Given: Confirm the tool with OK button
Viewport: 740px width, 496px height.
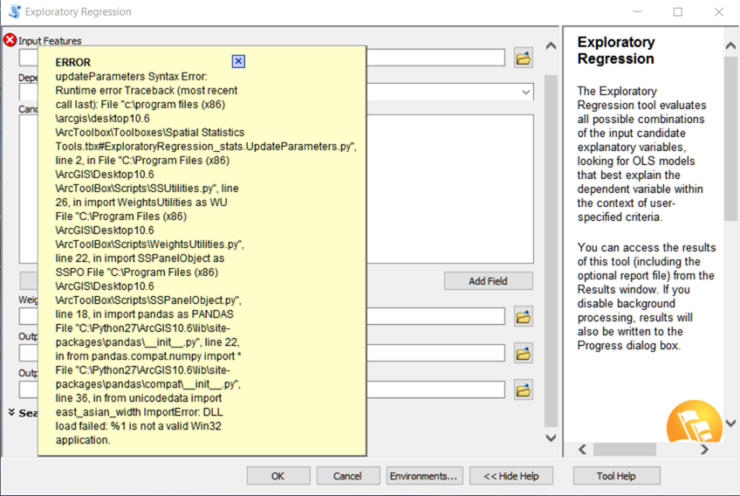Looking at the screenshot, I should (x=278, y=476).
